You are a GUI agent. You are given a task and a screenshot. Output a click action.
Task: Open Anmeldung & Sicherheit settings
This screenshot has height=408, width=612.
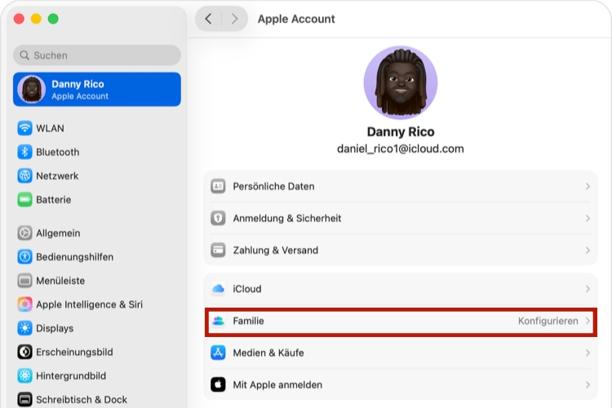pyautogui.click(x=401, y=218)
